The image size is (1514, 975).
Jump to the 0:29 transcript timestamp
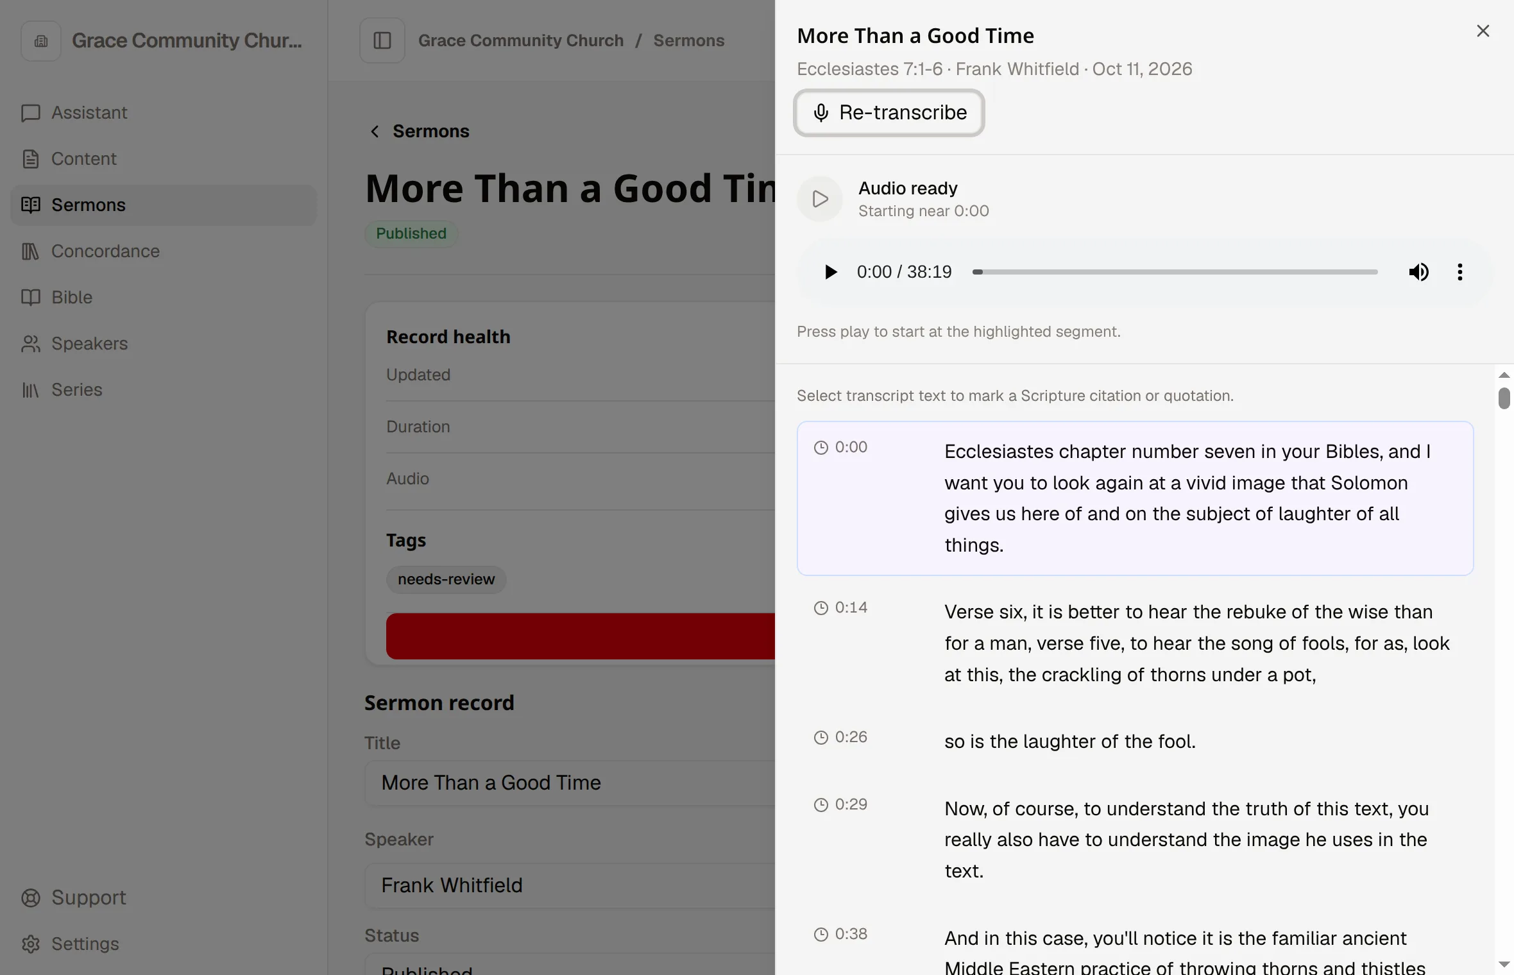coord(840,804)
